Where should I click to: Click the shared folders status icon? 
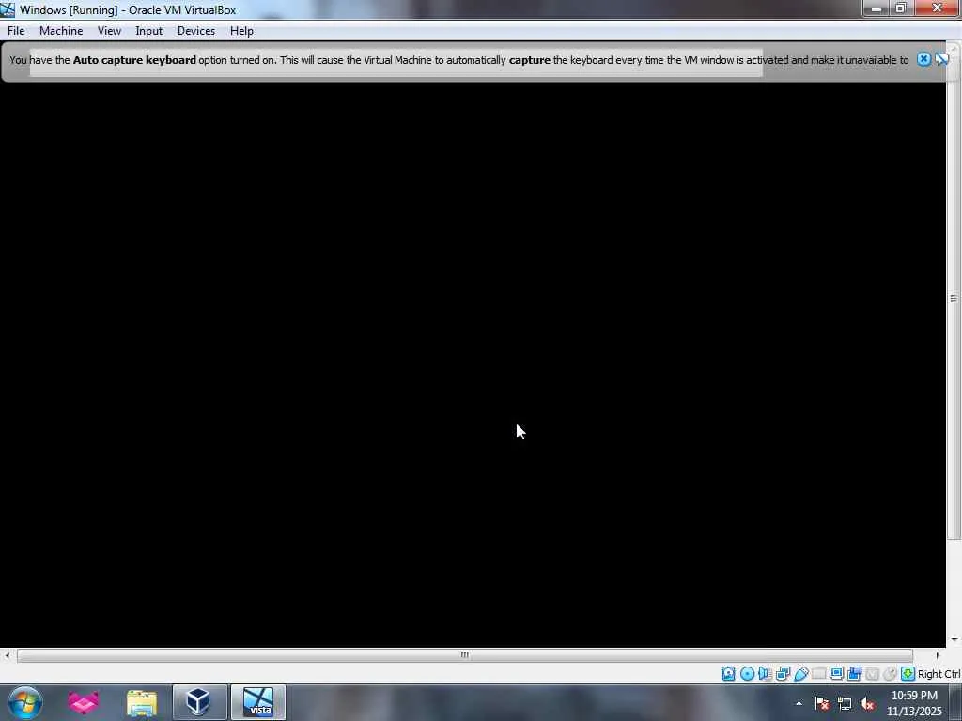(x=818, y=674)
